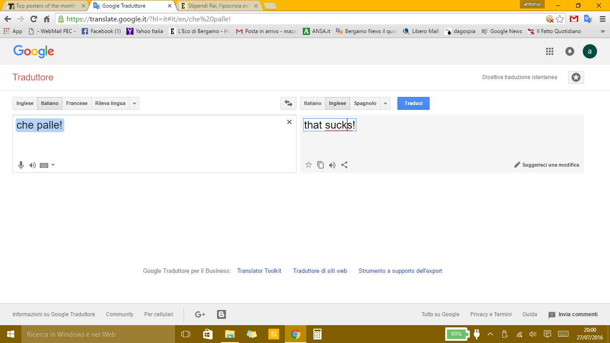
Task: Expand the keyboard input options arrow
Action: click(x=53, y=165)
